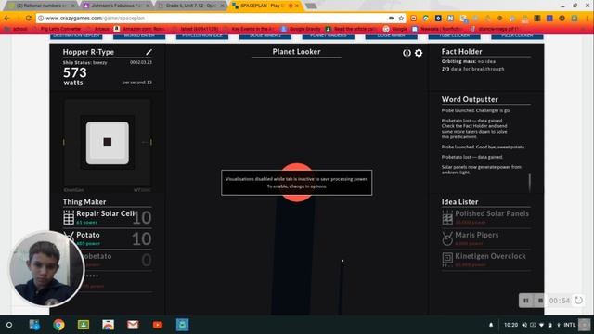Click the Planet Looker heading
The width and height of the screenshot is (594, 334).
click(x=296, y=52)
